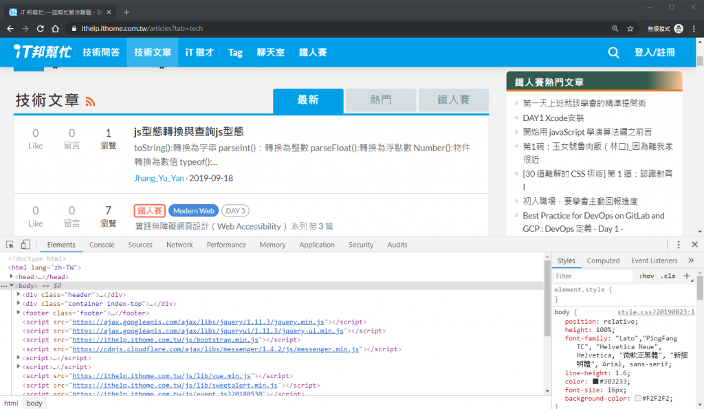This screenshot has height=409, width=704.
Task: Open the Tag nav item
Action: click(x=235, y=52)
